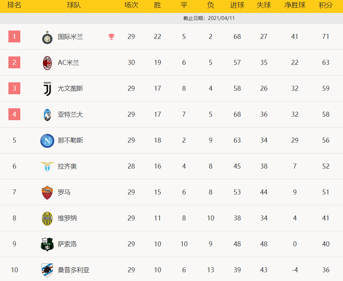Click the Sassuolo club logo

[x=47, y=244]
